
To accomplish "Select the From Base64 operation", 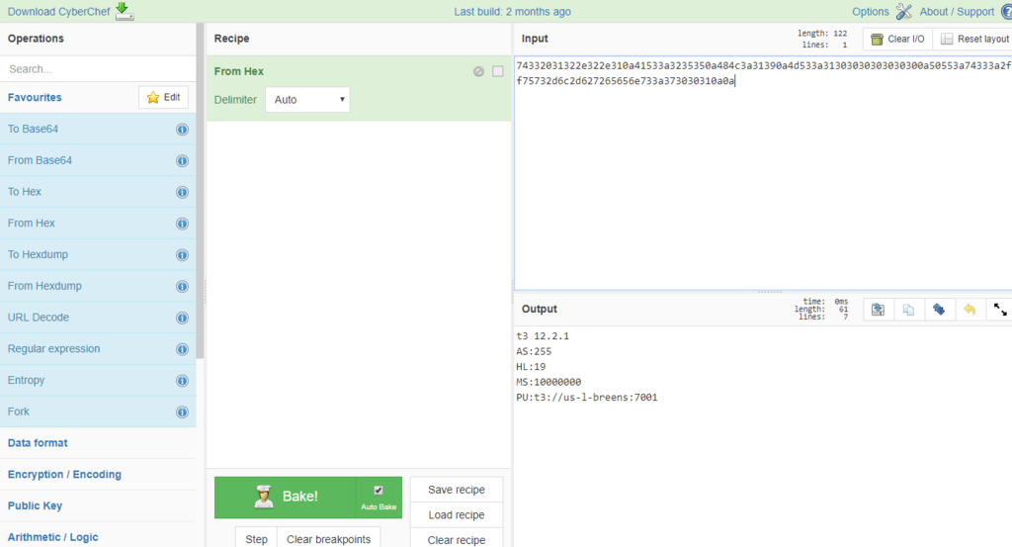I will [x=98, y=160].
